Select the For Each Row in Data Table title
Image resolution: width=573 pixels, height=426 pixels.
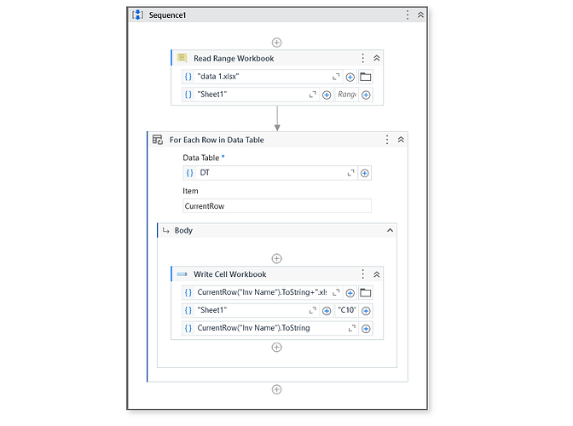tap(217, 140)
